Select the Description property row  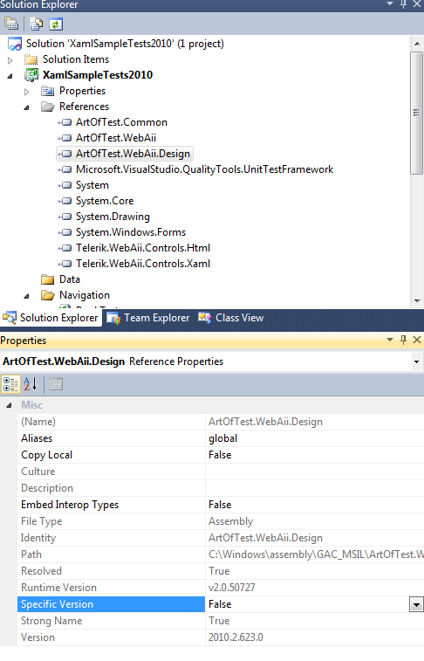point(222,488)
